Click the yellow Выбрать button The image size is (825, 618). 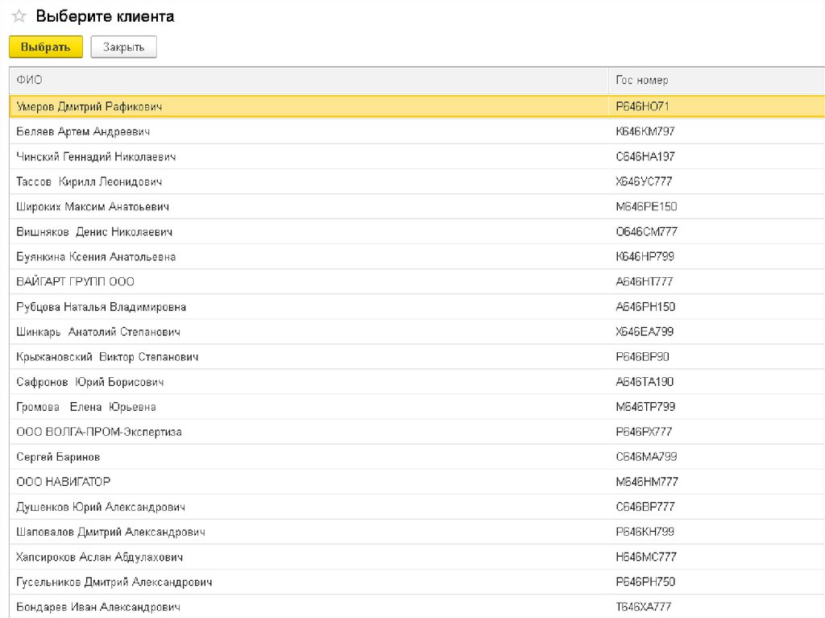click(45, 48)
